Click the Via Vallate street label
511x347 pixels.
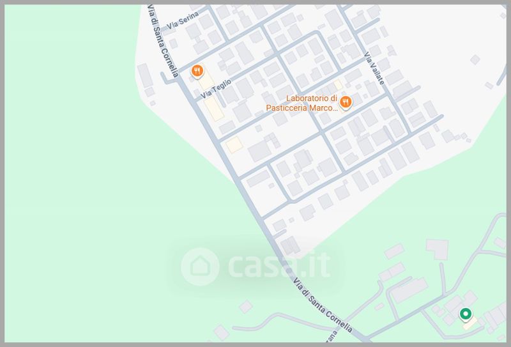(x=374, y=68)
